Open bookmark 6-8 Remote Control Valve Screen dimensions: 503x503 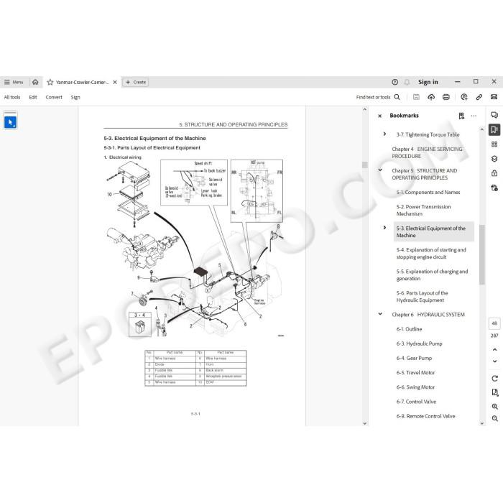coord(425,416)
